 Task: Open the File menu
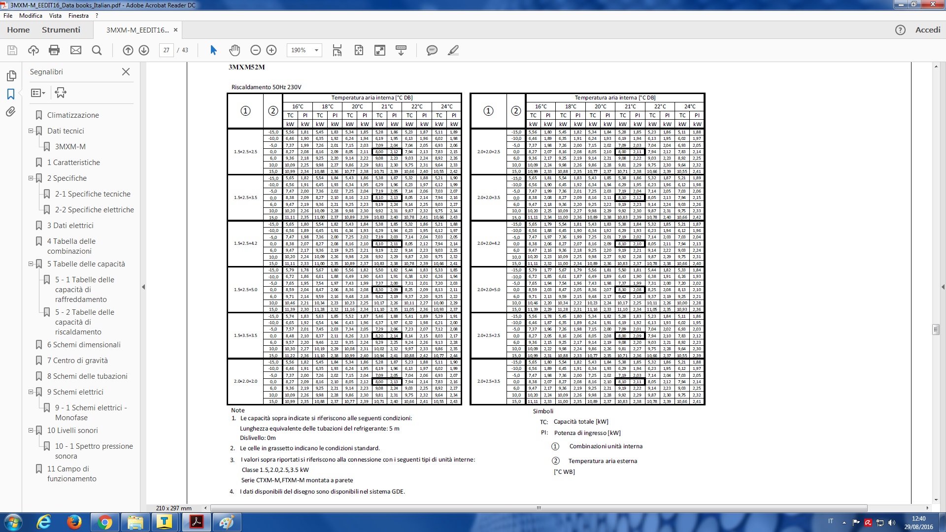(8, 16)
